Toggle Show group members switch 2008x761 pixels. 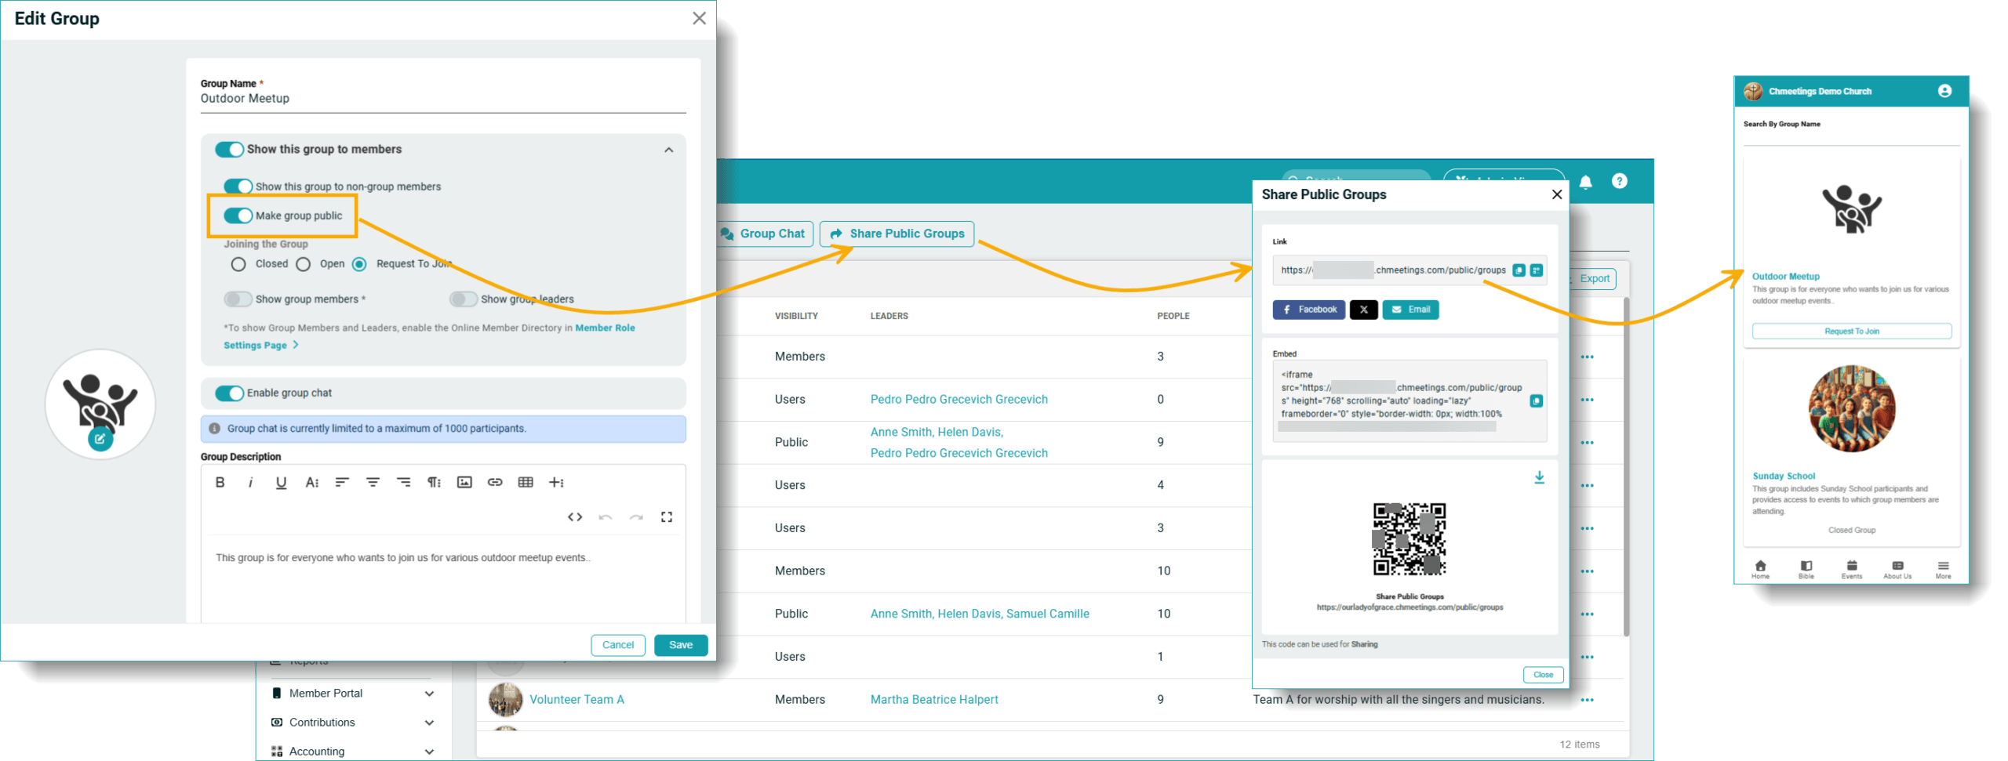click(238, 299)
